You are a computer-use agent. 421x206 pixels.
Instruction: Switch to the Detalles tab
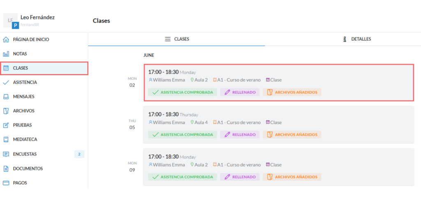[357, 39]
